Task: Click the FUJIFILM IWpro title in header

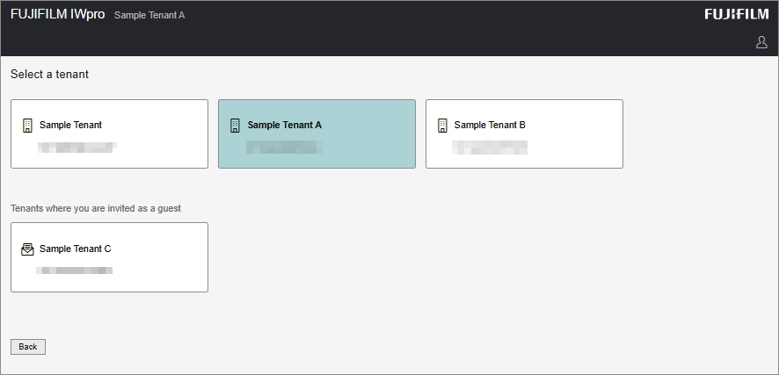Action: (x=57, y=15)
